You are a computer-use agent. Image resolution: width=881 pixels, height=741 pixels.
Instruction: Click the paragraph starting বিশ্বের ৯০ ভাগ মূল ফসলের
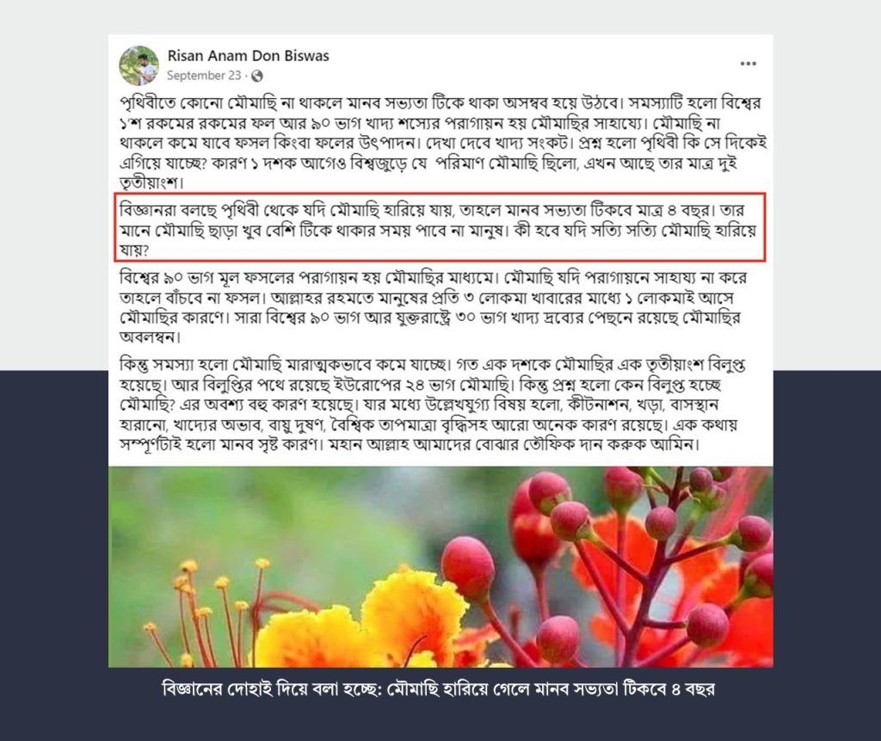tap(433, 307)
